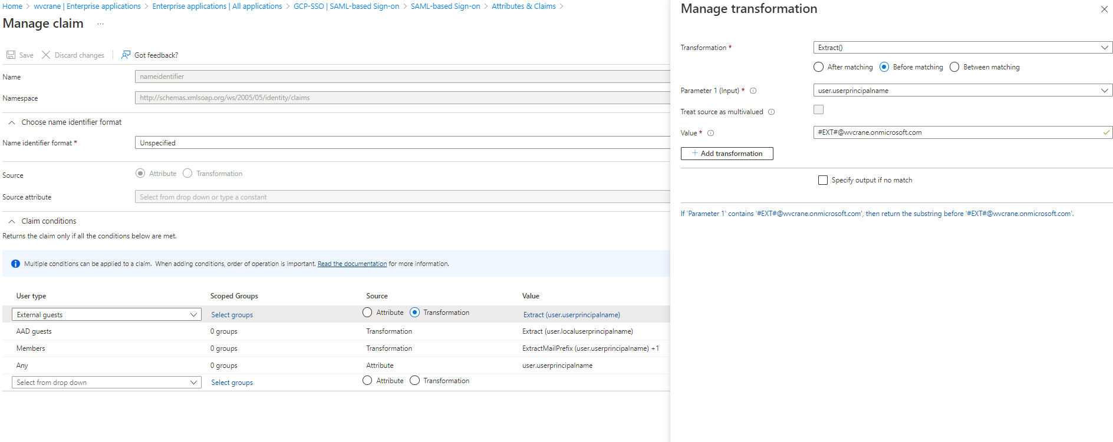Select Transformation radio under Source
Screen dimensions: 1113x442
187,173
